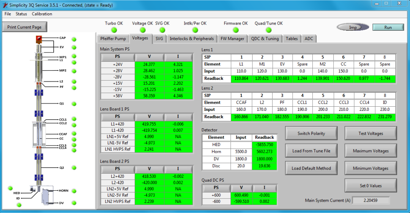410x213 pixels.
Task: Click Load From Tune File button
Action: [x=311, y=151]
